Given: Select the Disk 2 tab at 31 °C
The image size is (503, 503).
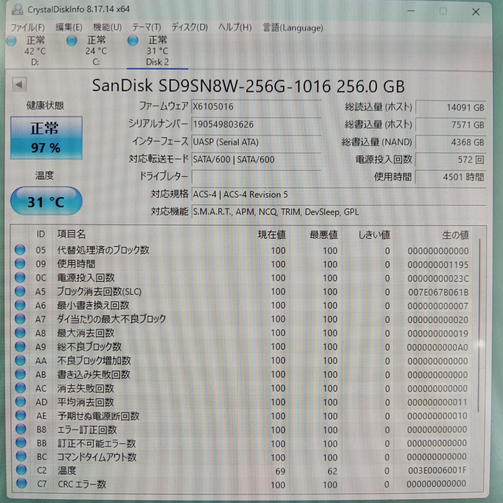Looking at the screenshot, I should 157,51.
